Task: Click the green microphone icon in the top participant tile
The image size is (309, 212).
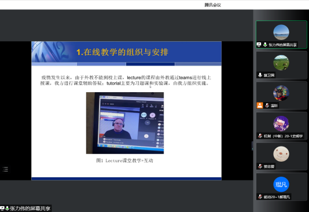Action: pyautogui.click(x=265, y=45)
